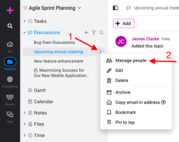The image size is (179, 142).
Task: Open three-dot menu for Upcoming annual meeting
Action: [101, 52]
